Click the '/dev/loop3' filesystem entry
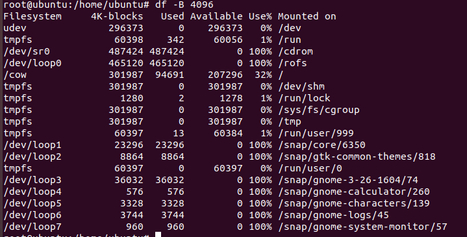This screenshot has width=467, height=237. pyautogui.click(x=32, y=180)
